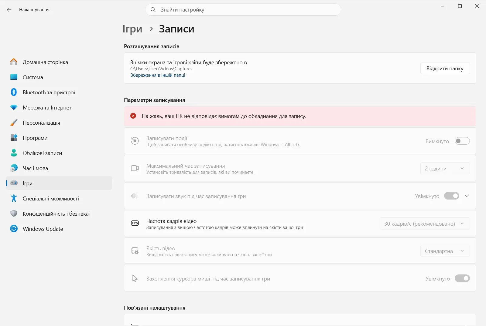Open the Якість відео Стандартна dropdown
This screenshot has height=326, width=486.
click(x=445, y=251)
